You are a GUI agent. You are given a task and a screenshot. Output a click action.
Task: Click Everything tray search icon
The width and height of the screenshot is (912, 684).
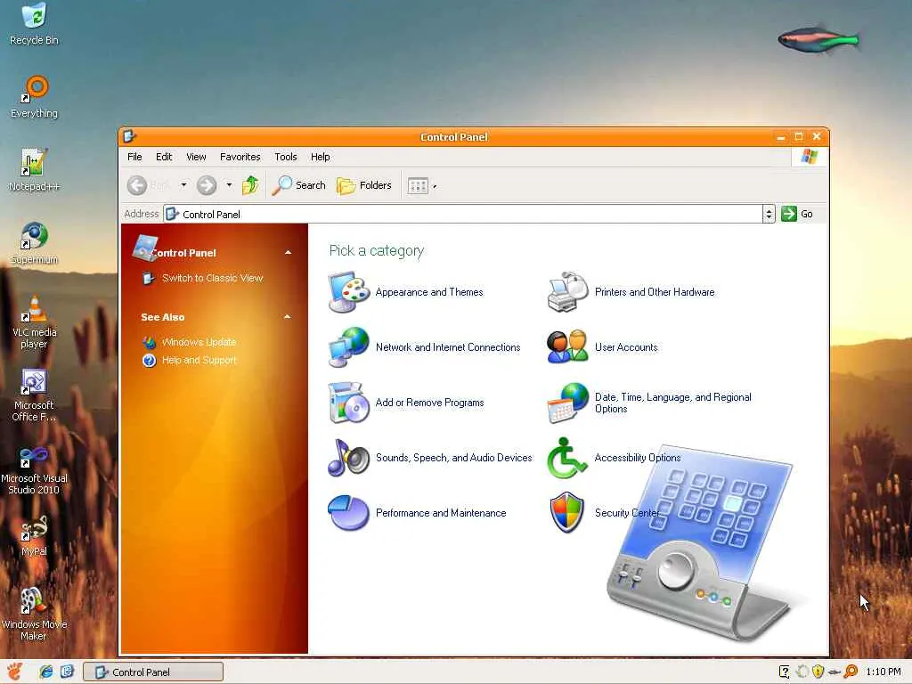(851, 672)
